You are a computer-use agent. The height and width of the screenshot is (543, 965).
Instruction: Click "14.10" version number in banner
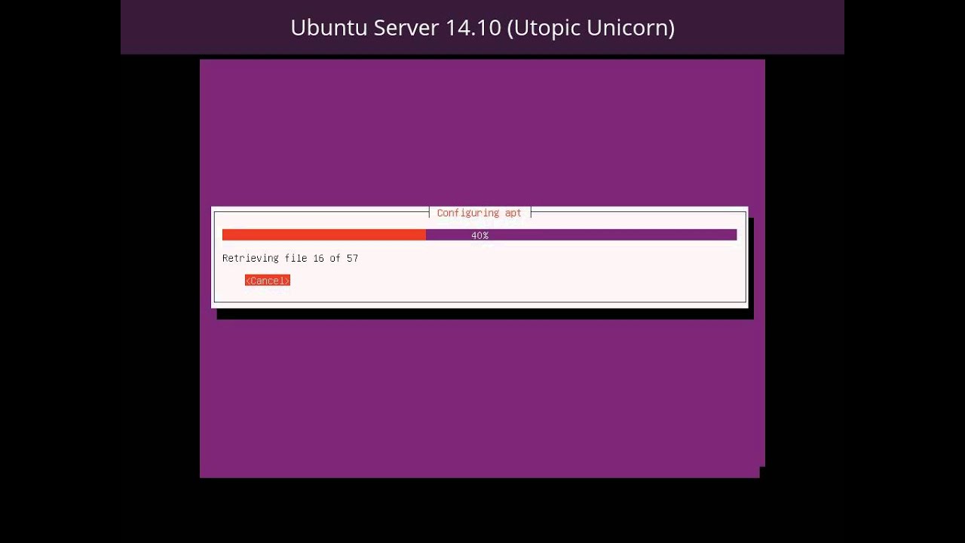pos(473,27)
